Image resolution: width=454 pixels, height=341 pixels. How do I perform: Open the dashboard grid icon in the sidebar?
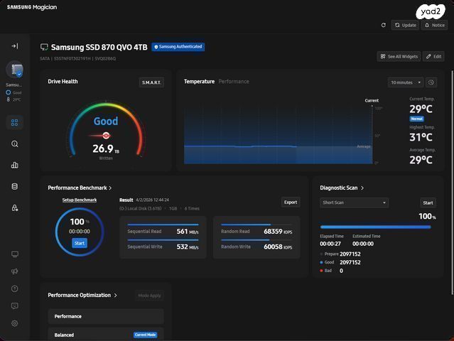[14, 122]
